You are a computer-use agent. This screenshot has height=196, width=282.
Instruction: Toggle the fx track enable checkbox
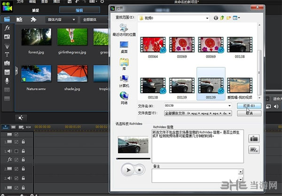click(x=16, y=160)
